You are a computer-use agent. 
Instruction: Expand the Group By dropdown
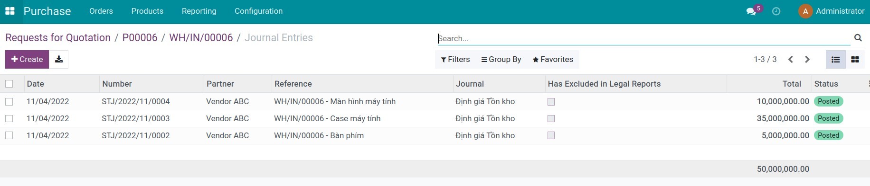point(501,59)
